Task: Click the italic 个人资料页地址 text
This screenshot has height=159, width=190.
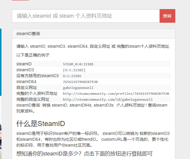Action: (x=130, y=105)
